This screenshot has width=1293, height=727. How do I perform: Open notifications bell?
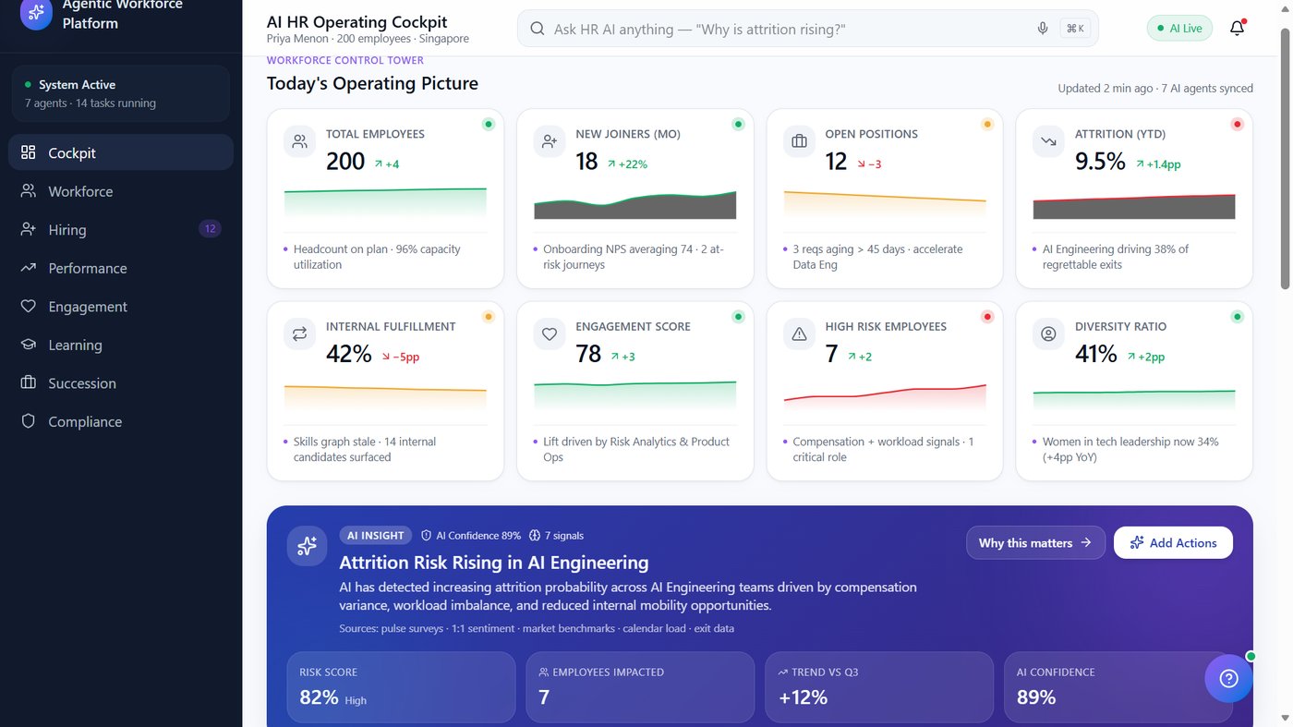pos(1238,28)
